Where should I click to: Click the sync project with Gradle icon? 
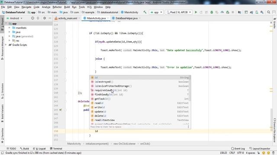tap(251, 12)
